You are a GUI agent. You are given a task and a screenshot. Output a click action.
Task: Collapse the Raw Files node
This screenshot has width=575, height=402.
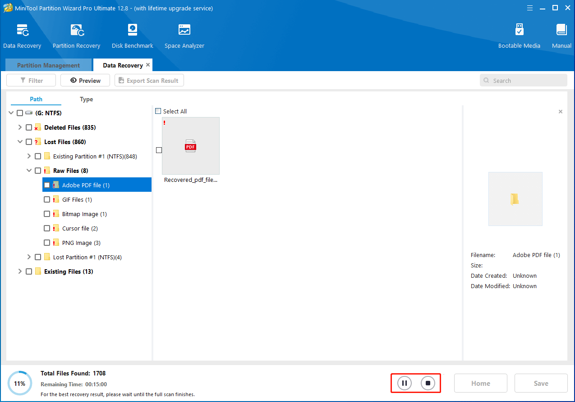click(29, 171)
